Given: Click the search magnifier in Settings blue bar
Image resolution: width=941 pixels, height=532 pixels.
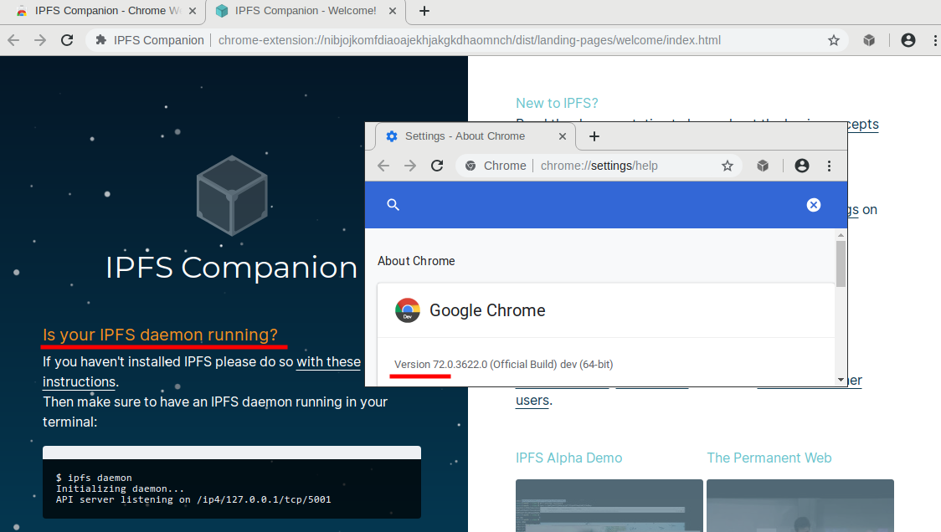Looking at the screenshot, I should coord(393,205).
